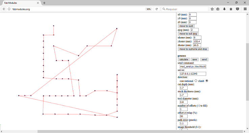Select the conventional direction radio button
249x133 pixels.
(x=196, y=81)
